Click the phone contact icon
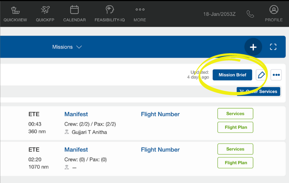Screen dimensions: 289x183 [250, 14]
